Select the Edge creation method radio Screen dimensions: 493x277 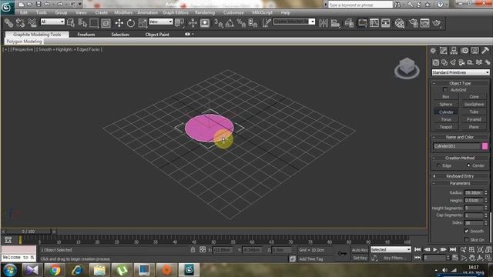pos(438,165)
